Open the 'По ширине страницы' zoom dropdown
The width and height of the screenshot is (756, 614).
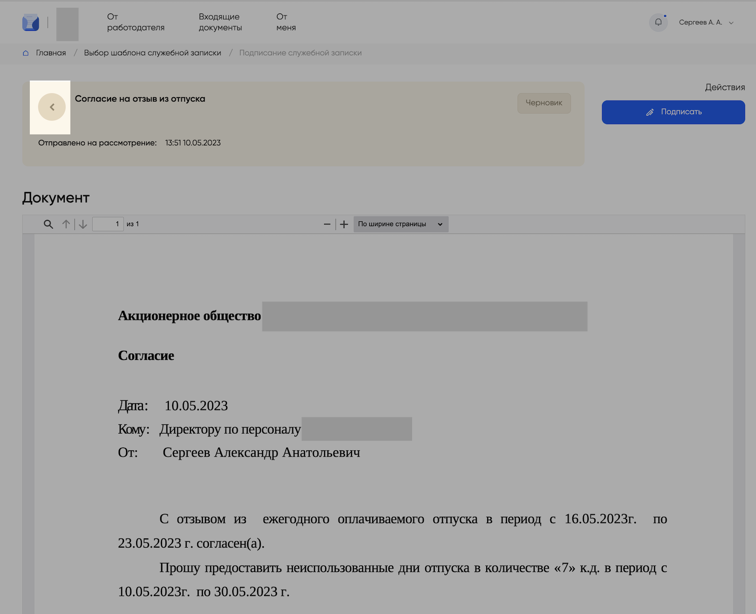pyautogui.click(x=401, y=224)
